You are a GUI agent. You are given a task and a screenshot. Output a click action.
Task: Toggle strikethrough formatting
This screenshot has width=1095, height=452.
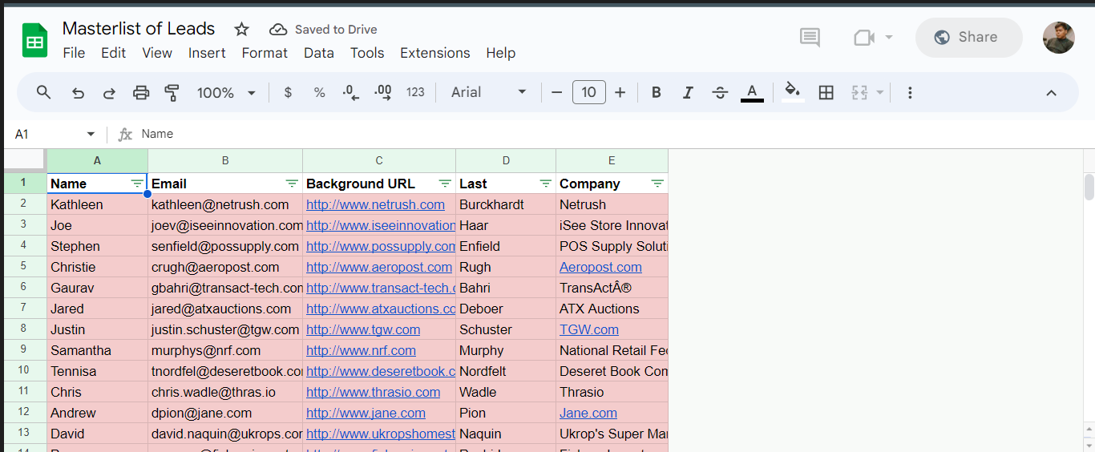(720, 93)
